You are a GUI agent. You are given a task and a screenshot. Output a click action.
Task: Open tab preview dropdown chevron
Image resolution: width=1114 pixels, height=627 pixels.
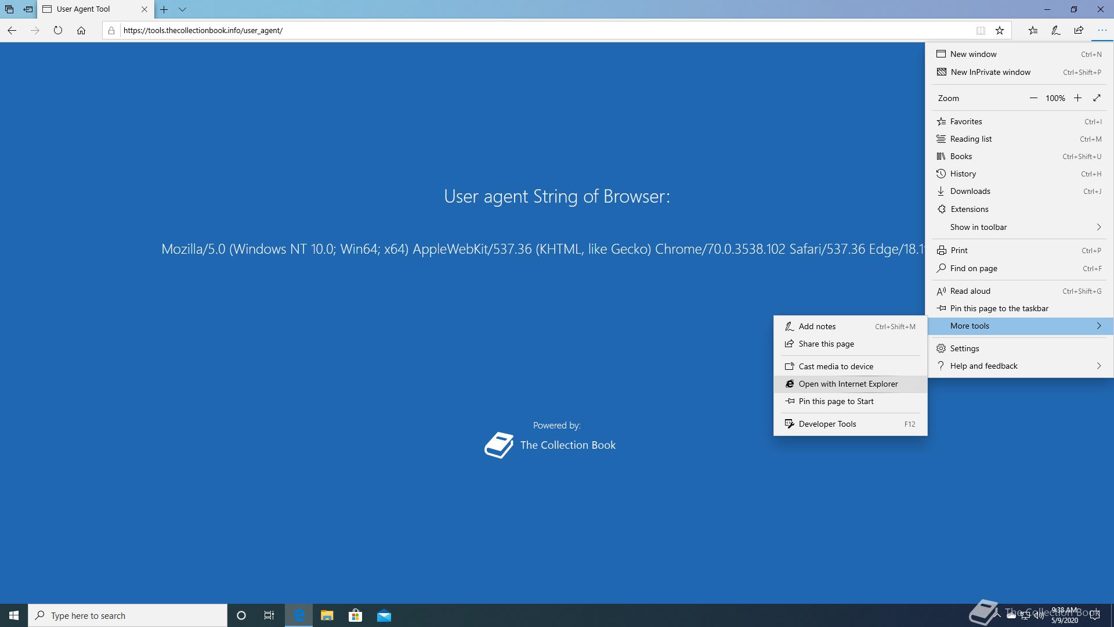[182, 9]
